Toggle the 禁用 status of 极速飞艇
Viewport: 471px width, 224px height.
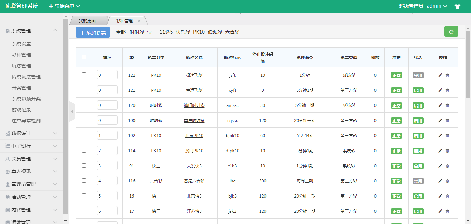[418, 75]
